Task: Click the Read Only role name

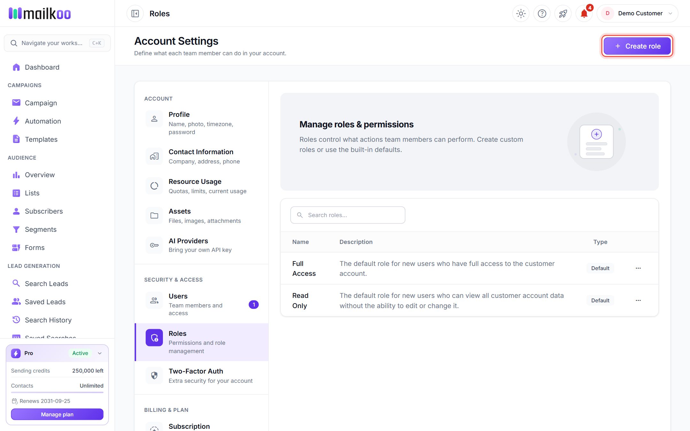Action: [x=300, y=300]
